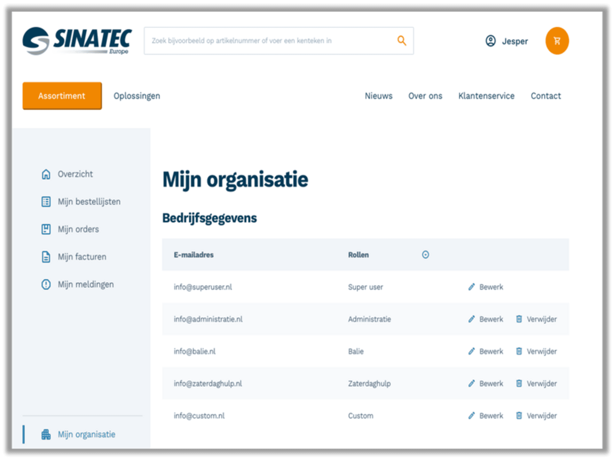This screenshot has height=460, width=614.
Task: Click Bewerk for the Administratie role
Action: pos(491,319)
